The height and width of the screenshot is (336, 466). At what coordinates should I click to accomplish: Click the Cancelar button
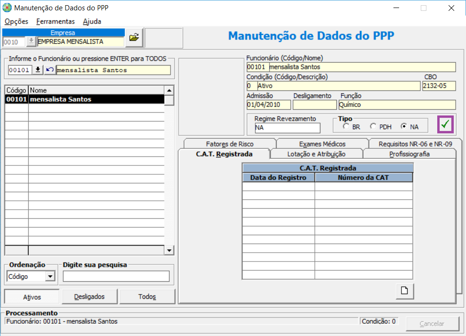[432, 323]
